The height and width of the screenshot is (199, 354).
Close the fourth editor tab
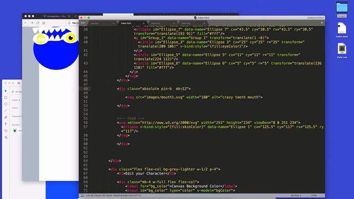coord(204,23)
